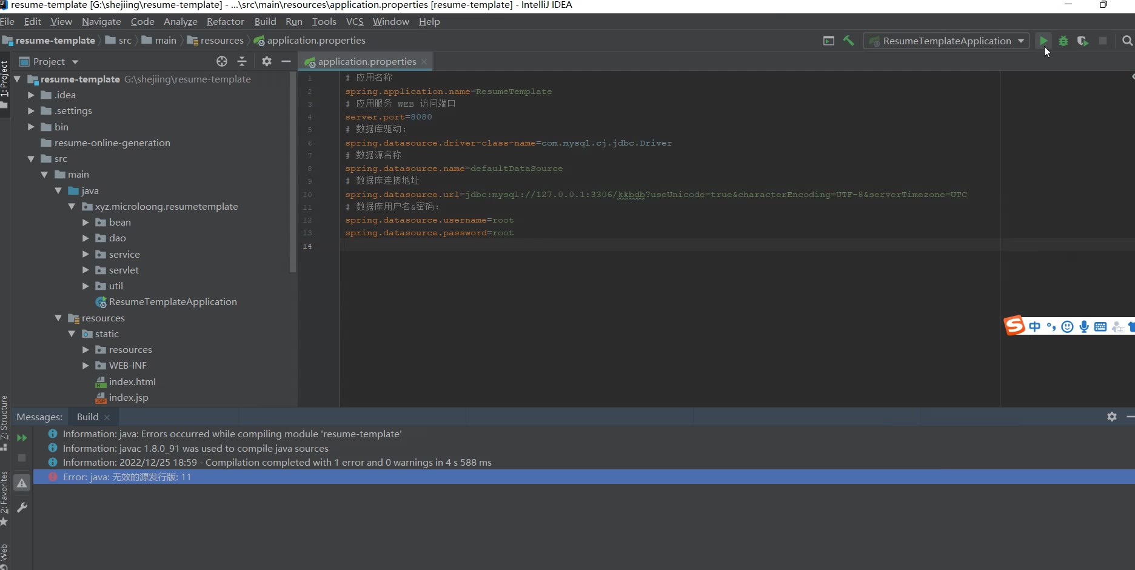Toggle the warnings filter in Messages panel

pos(22,483)
